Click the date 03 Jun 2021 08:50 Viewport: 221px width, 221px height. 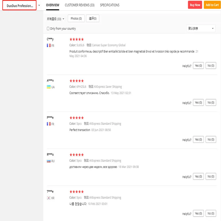[x=101, y=130]
